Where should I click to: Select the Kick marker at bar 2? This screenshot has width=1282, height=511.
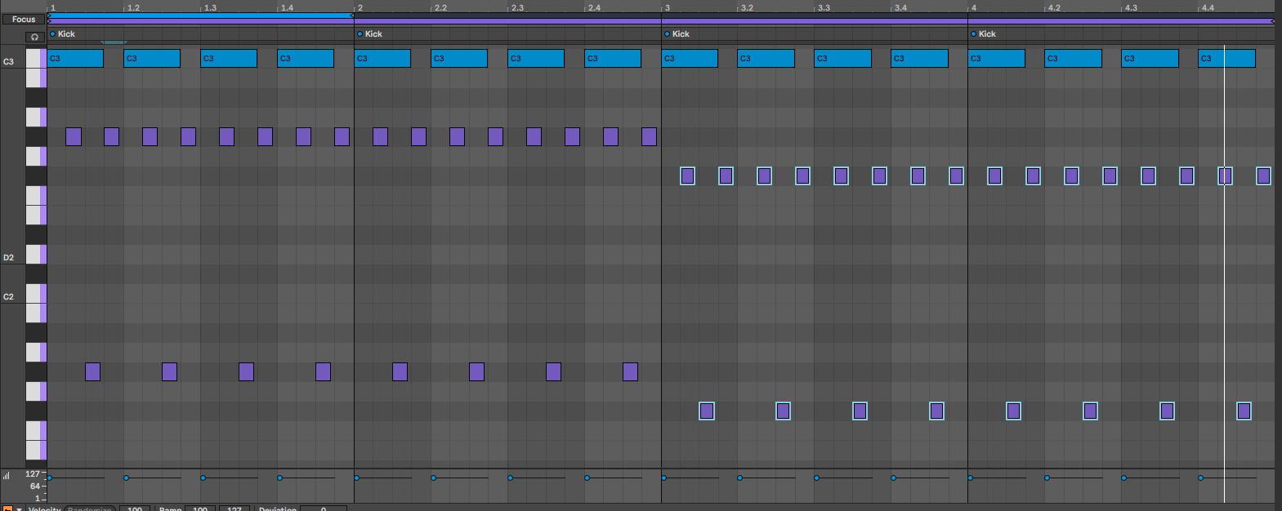[x=370, y=34]
